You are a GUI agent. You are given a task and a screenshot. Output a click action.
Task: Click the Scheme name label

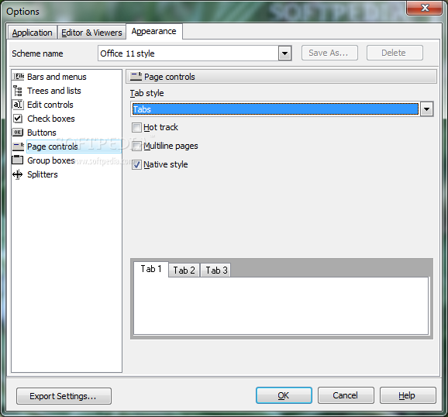tap(37, 53)
